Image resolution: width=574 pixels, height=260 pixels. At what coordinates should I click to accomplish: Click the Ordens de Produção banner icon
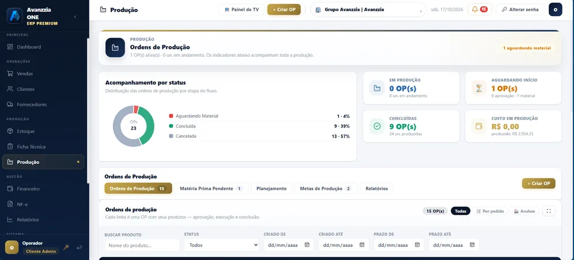115,48
